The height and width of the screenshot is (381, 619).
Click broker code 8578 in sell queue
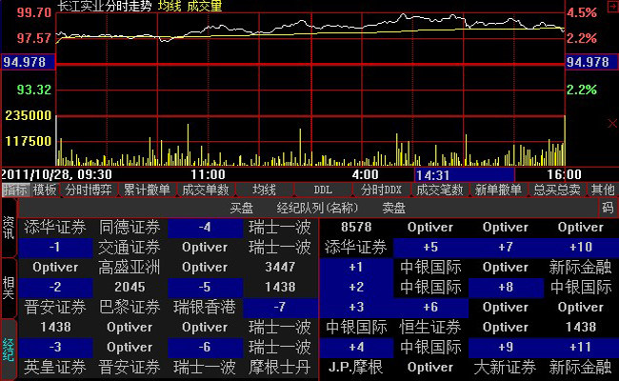(x=356, y=228)
